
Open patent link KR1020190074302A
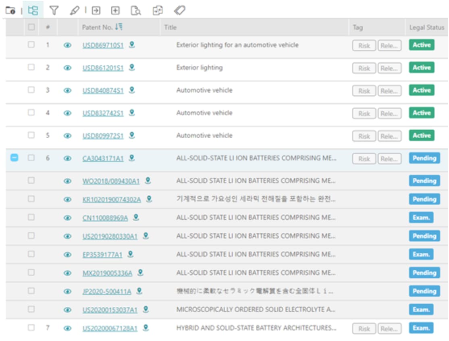pos(112,199)
